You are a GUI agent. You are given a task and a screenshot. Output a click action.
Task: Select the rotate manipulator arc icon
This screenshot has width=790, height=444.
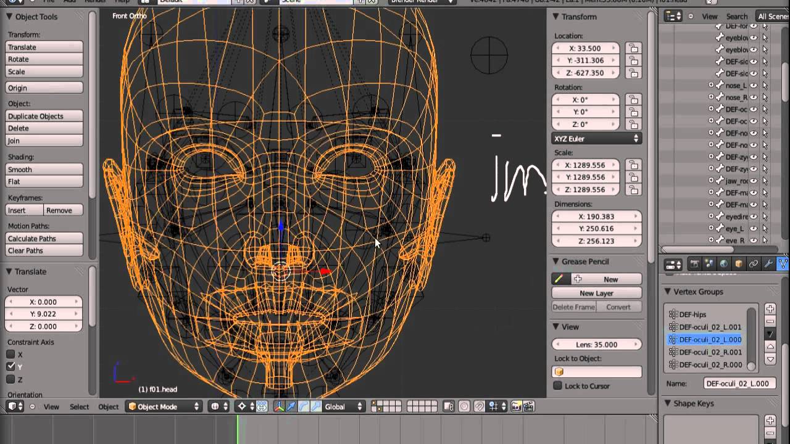click(x=303, y=406)
